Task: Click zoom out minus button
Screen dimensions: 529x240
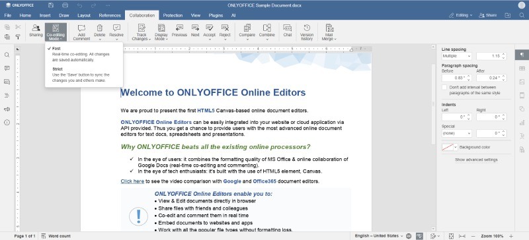Action: [473, 236]
